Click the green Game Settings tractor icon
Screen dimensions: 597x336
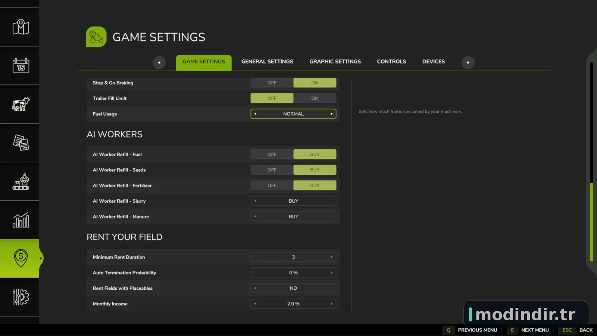click(96, 37)
